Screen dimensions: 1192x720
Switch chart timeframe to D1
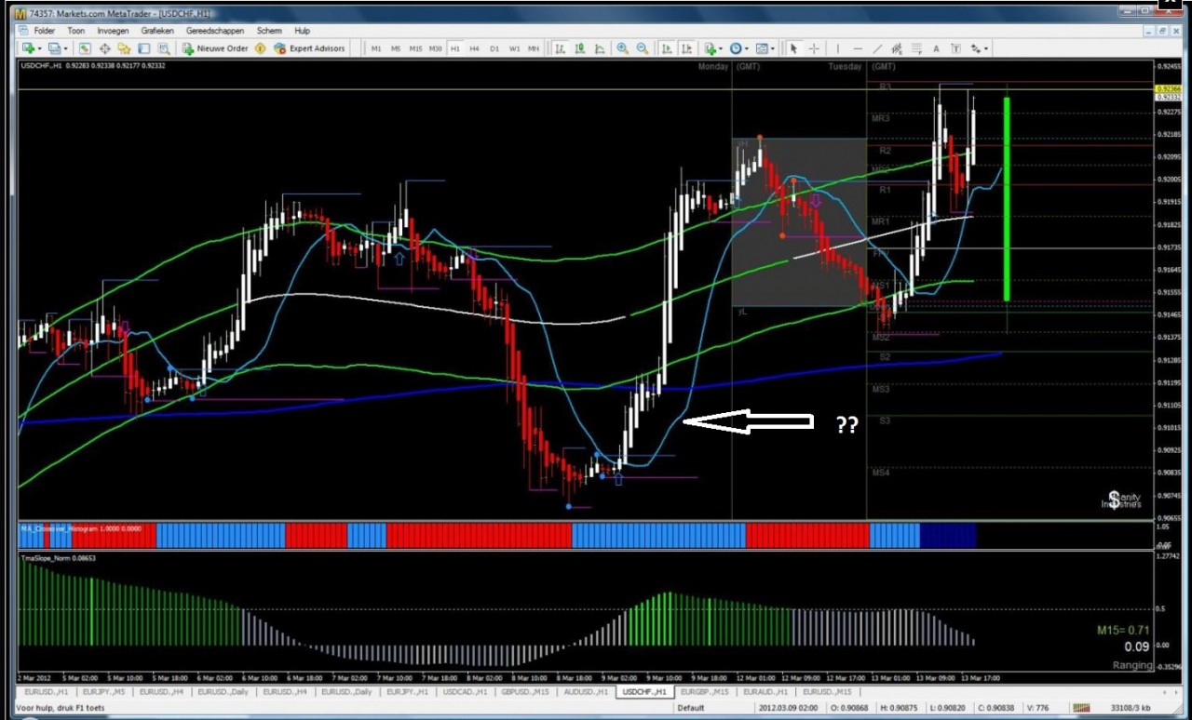coord(494,48)
